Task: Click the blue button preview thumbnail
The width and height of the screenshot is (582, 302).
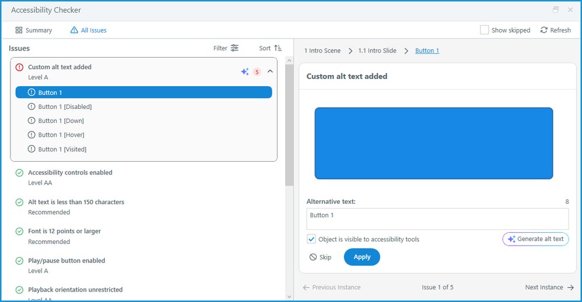Action: pos(433,143)
